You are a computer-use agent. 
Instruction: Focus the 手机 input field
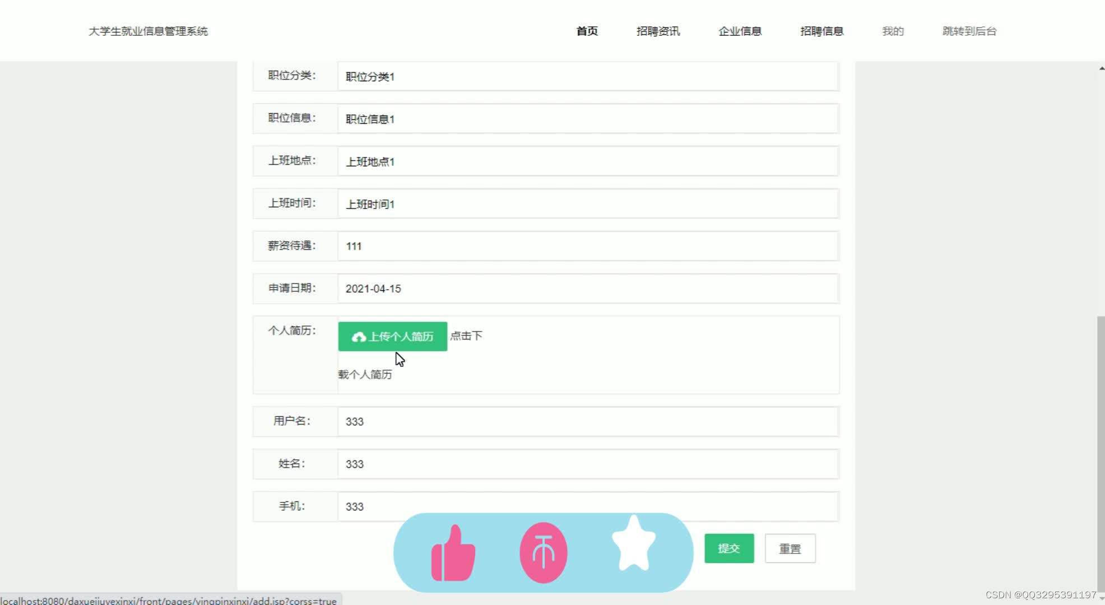coord(588,506)
